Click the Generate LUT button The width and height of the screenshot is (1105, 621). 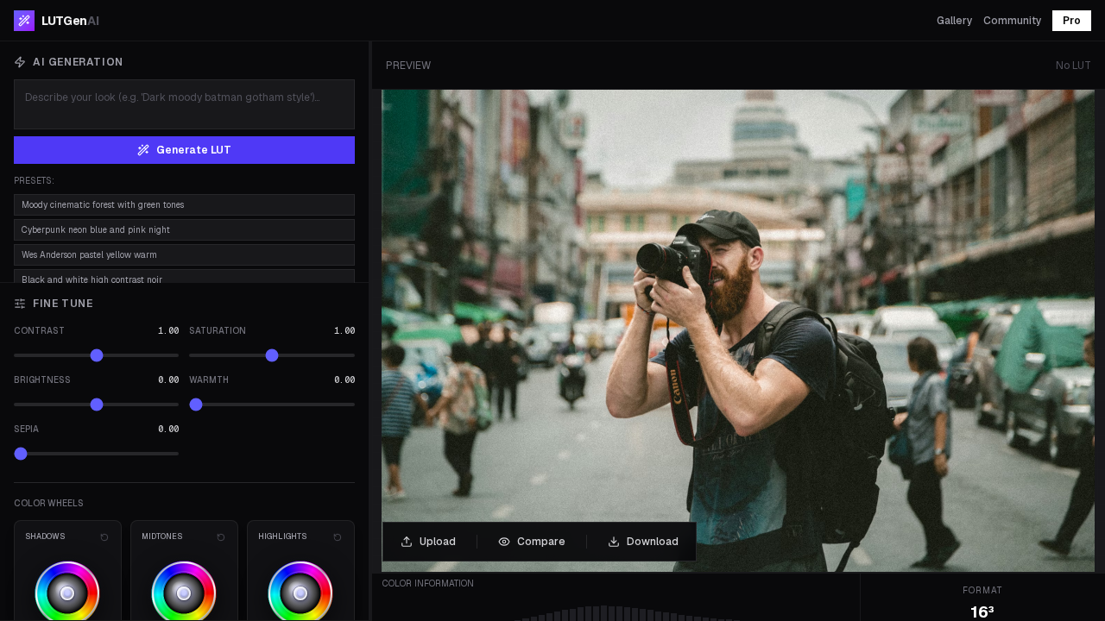click(184, 150)
